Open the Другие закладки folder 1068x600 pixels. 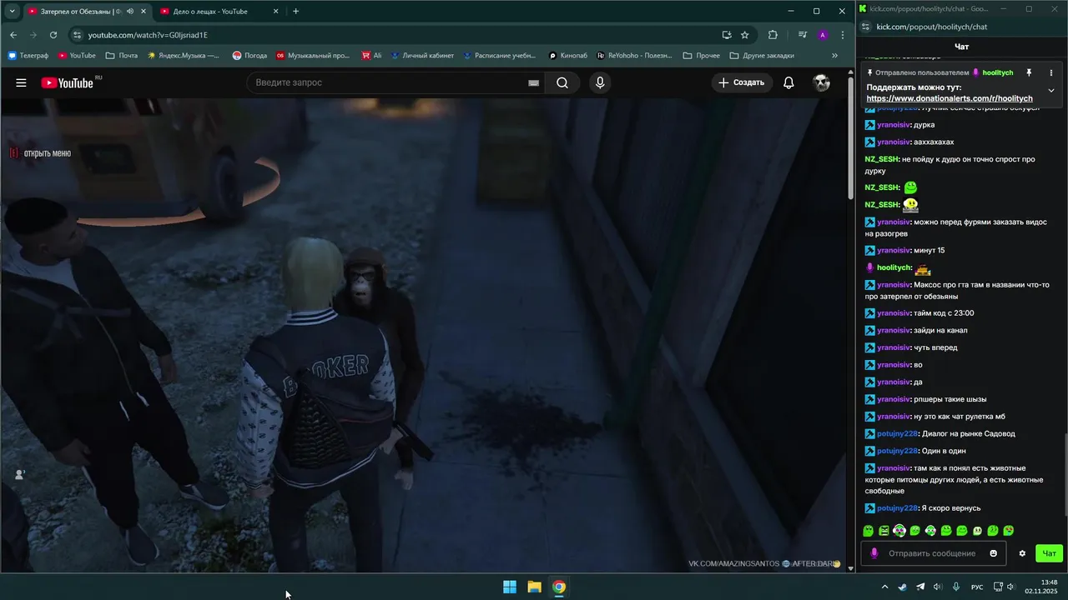[762, 56]
